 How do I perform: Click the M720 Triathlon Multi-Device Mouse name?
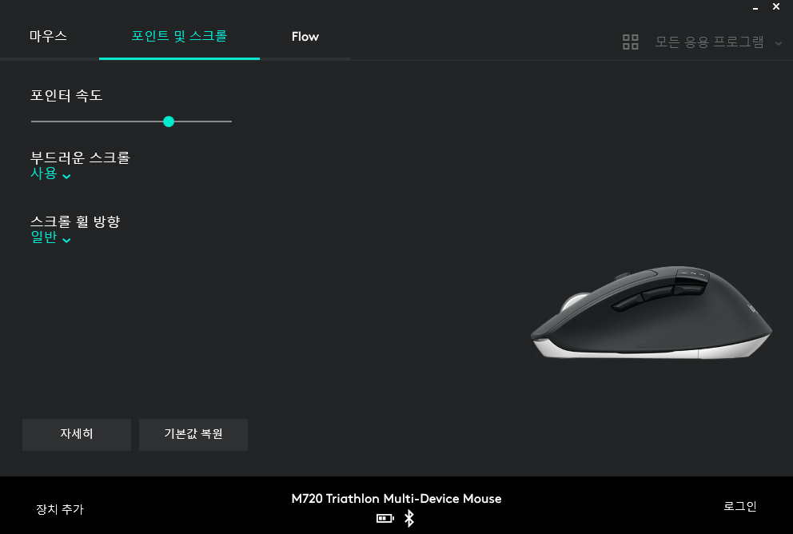[x=396, y=499]
